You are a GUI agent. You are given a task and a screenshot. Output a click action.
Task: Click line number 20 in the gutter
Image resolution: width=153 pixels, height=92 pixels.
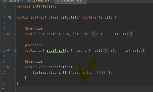(4, 89)
